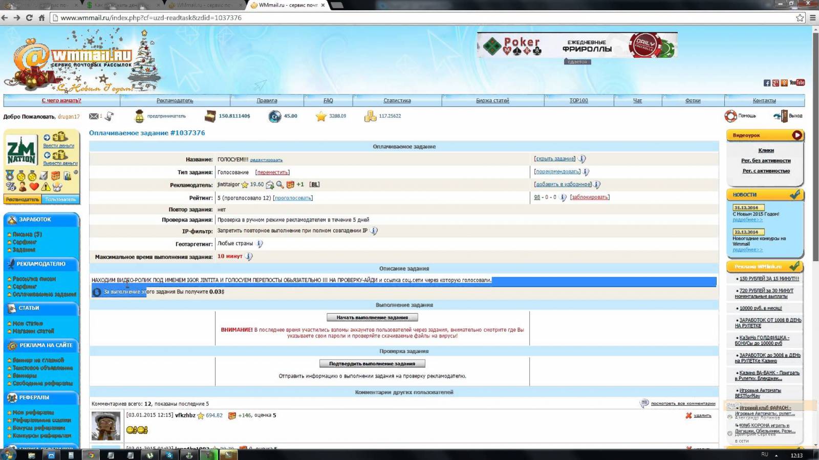Viewport: 819px width, 460px height.
Task: Click the Подтвердить выполнение задания button
Action: point(372,364)
